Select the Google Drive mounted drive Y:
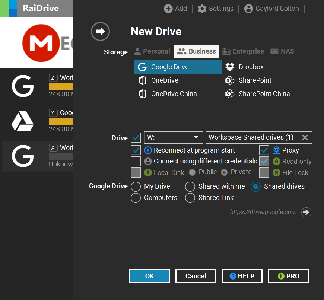 pos(36,121)
